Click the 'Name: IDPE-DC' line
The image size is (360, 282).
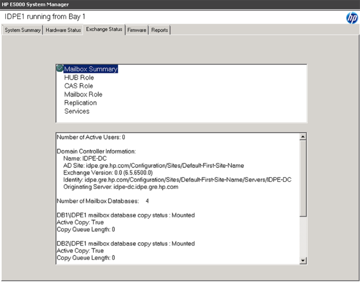point(85,159)
